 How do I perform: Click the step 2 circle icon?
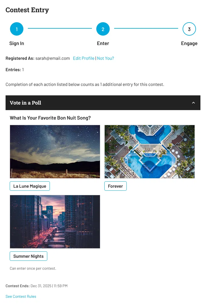pyautogui.click(x=103, y=29)
